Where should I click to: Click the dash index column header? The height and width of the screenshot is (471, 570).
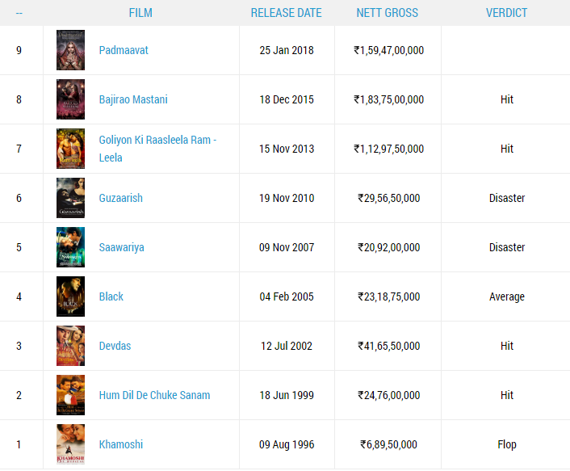(19, 13)
